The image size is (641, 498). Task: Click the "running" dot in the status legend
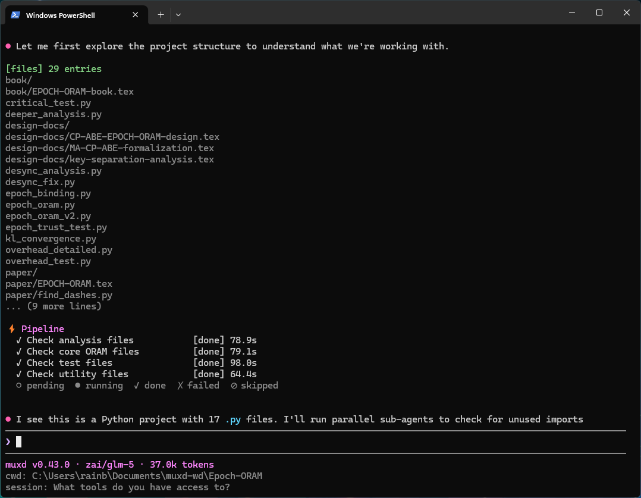point(78,385)
